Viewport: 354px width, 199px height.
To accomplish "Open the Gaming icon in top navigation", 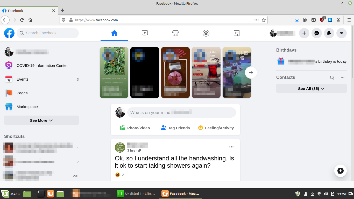I will [236, 33].
